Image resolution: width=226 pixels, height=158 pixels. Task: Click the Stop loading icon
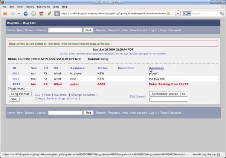pyautogui.click(x=34, y=14)
